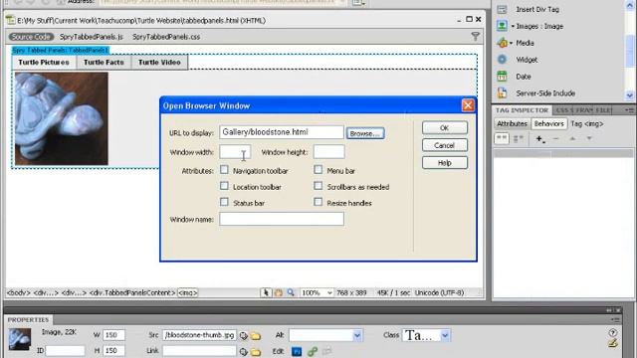Enable the Location toolbar checkbox
The image size is (637, 358).
coord(224,186)
